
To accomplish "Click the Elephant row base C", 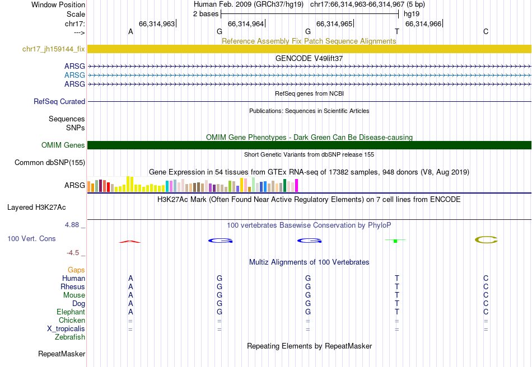I will point(486,312).
